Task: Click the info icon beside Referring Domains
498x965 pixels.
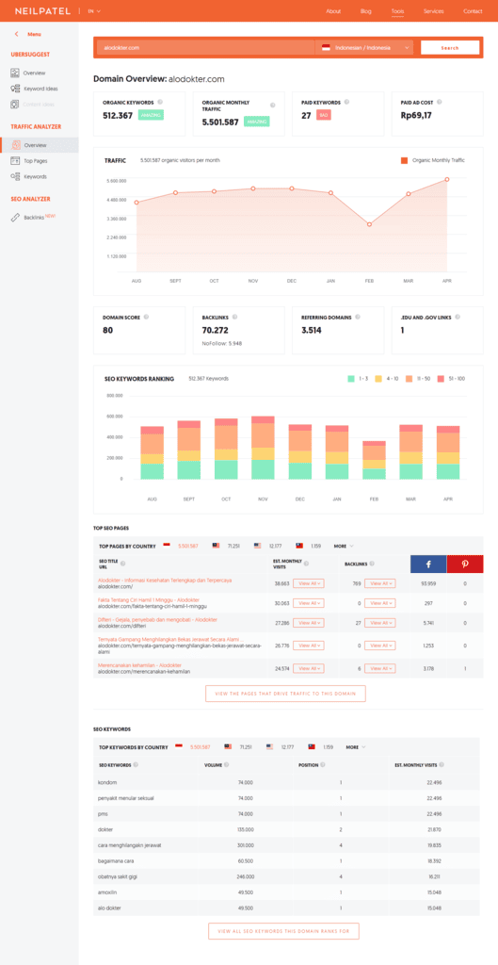Action: click(x=358, y=318)
